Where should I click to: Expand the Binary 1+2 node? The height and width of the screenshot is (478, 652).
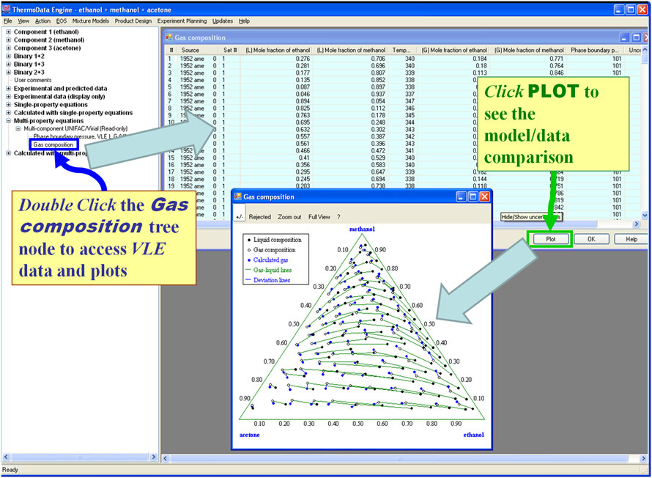pyautogui.click(x=8, y=56)
